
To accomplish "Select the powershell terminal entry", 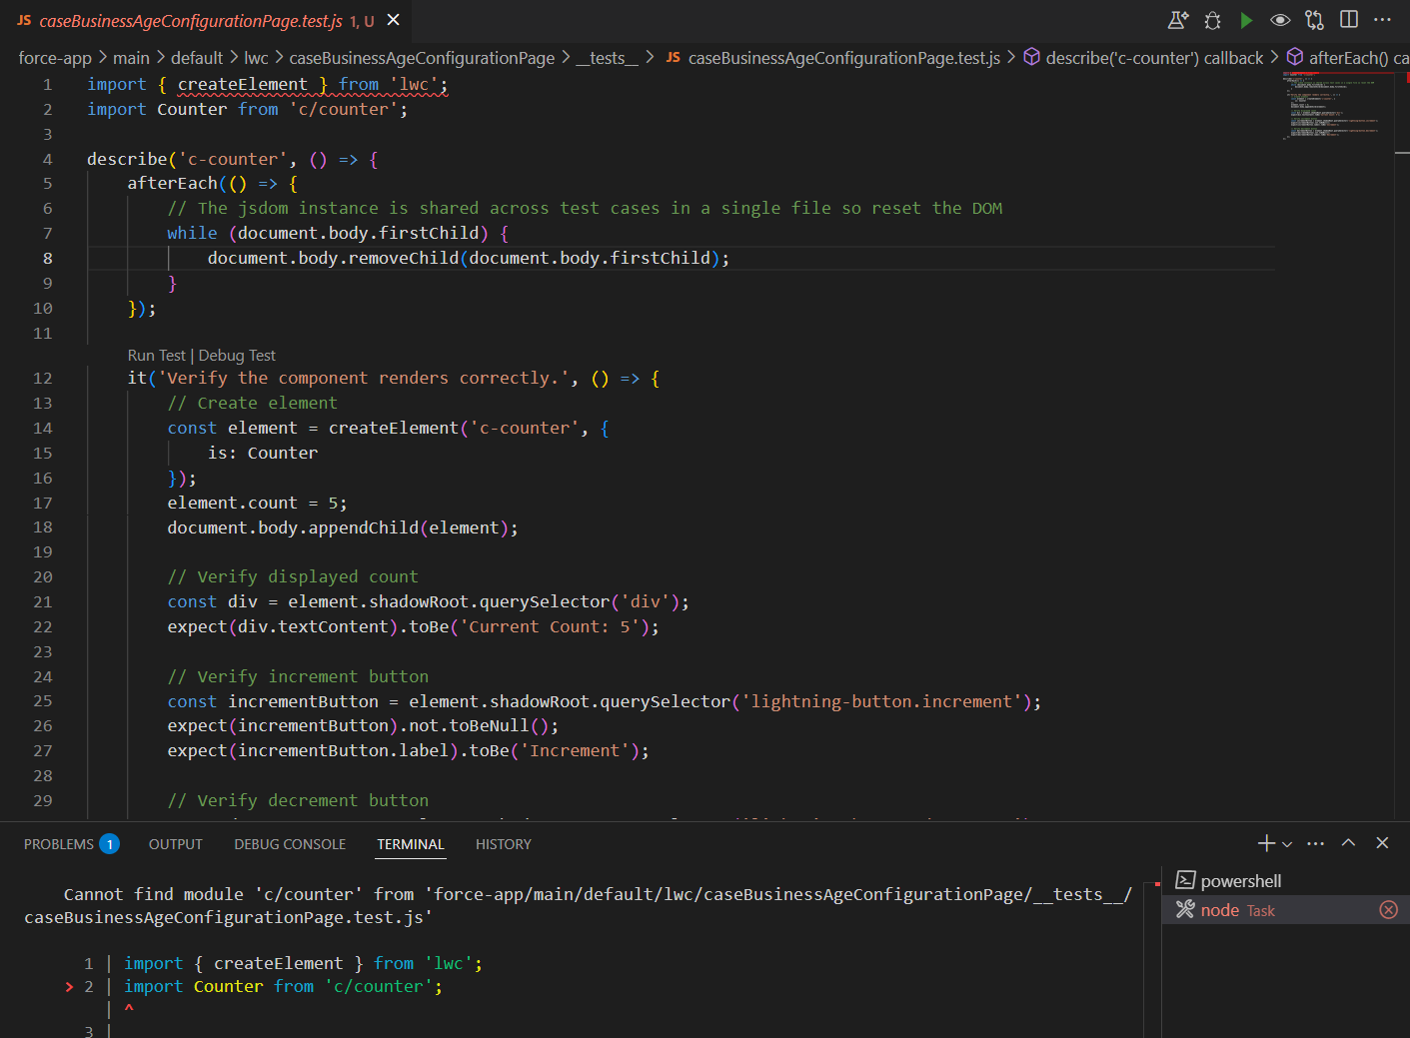I will pyautogui.click(x=1286, y=880).
